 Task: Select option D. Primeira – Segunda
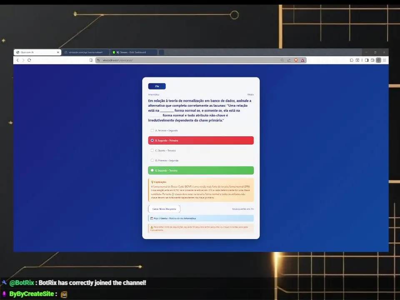201,160
